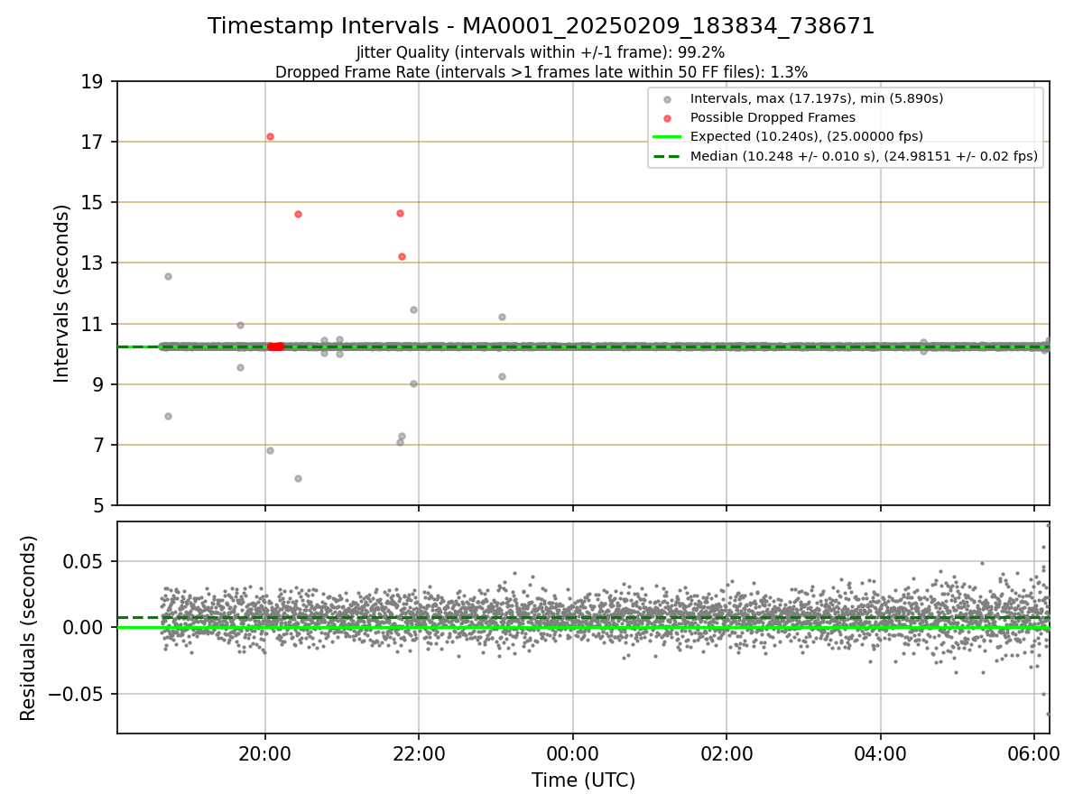1083x812 pixels.
Task: Select the red 14.6s point shortly after 20:00
Action: [298, 214]
